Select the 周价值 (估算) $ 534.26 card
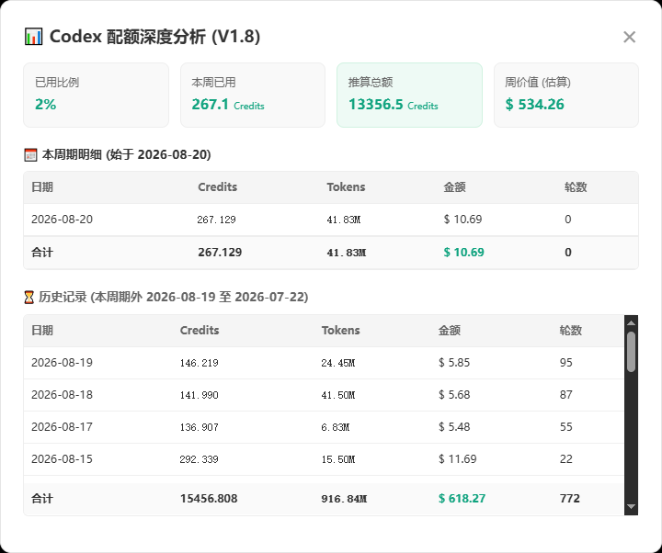This screenshot has height=553, width=662. coord(566,95)
